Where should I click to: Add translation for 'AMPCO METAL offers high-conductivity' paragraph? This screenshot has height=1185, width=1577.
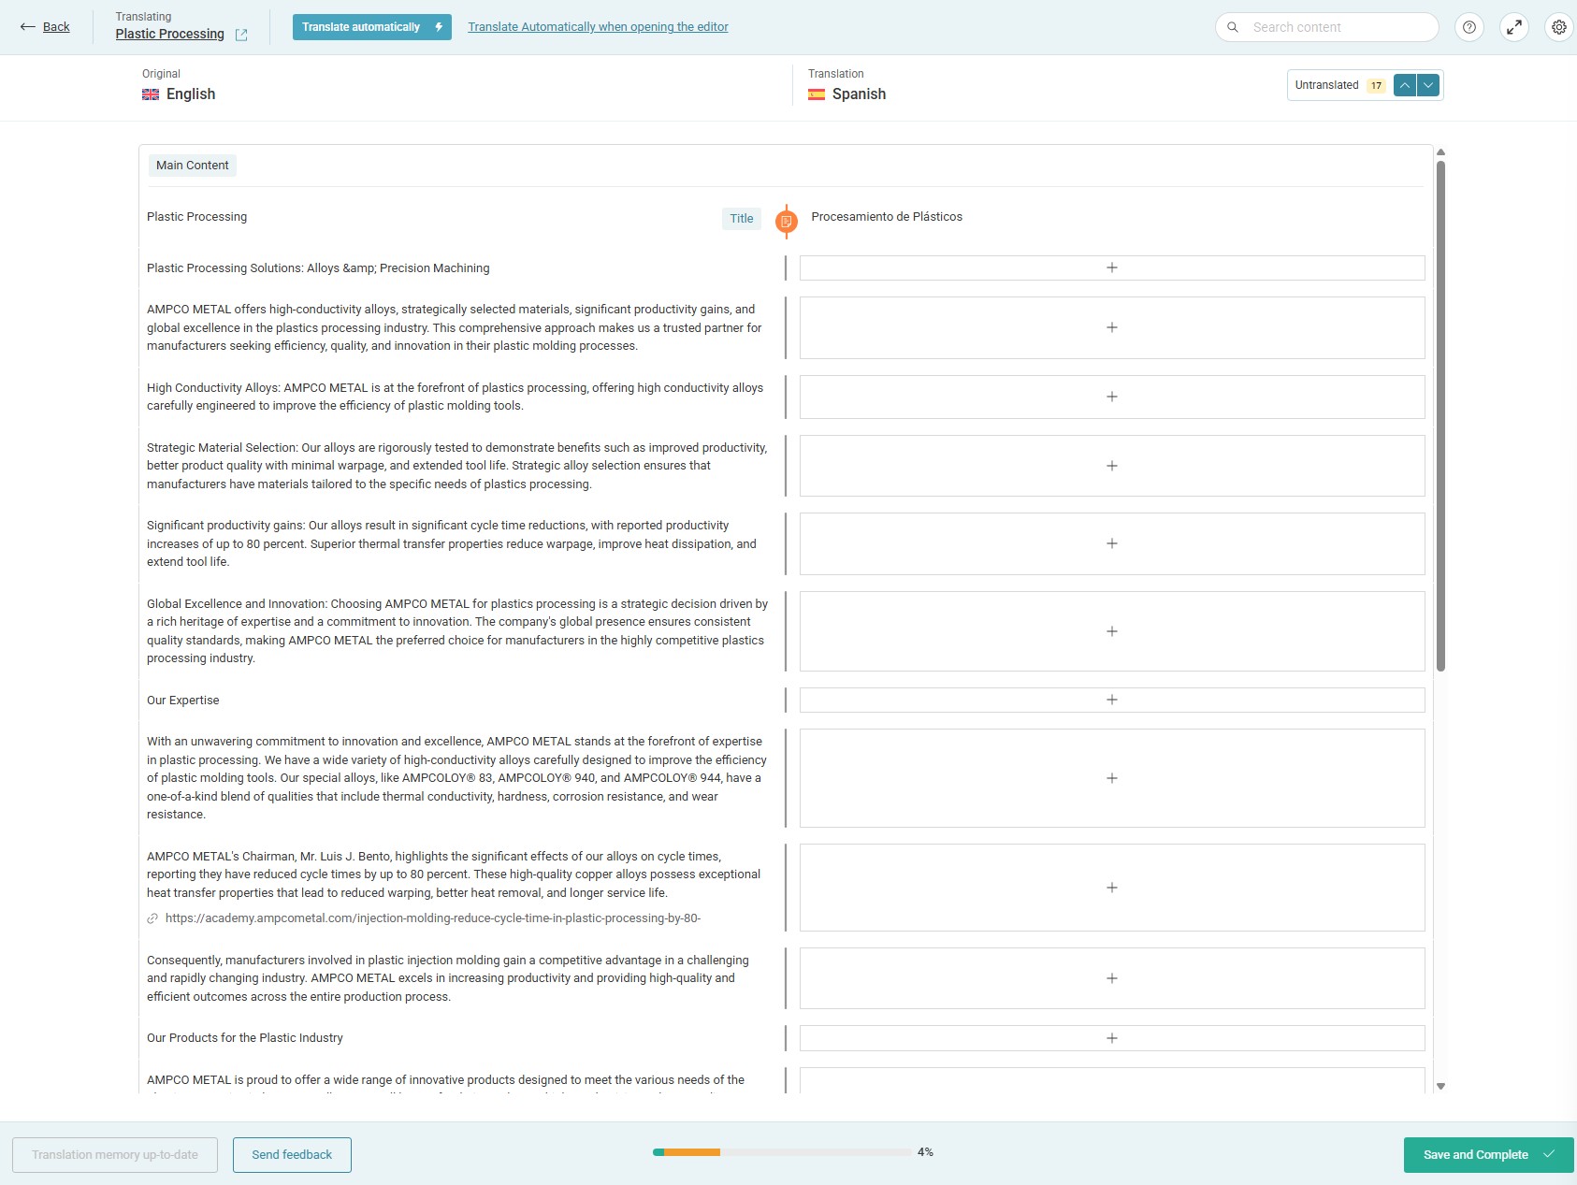[x=1112, y=327]
